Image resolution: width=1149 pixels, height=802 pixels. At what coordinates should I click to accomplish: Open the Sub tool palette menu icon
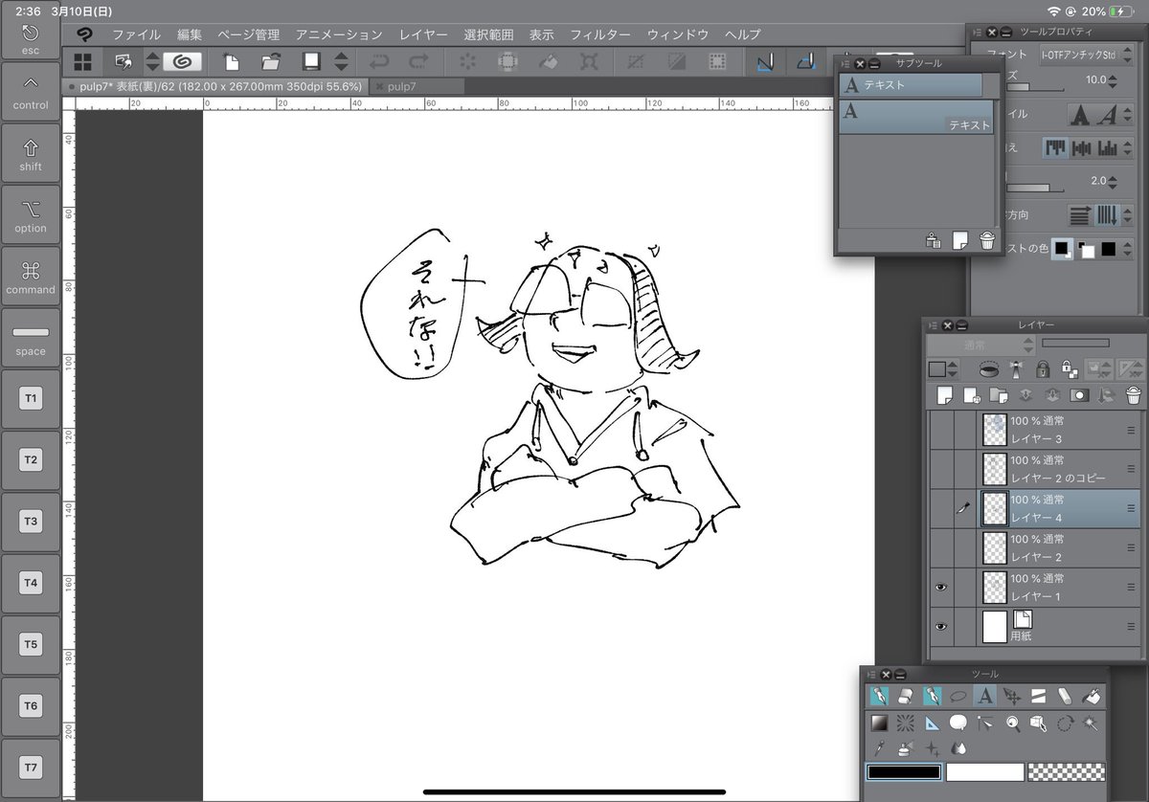(x=845, y=63)
